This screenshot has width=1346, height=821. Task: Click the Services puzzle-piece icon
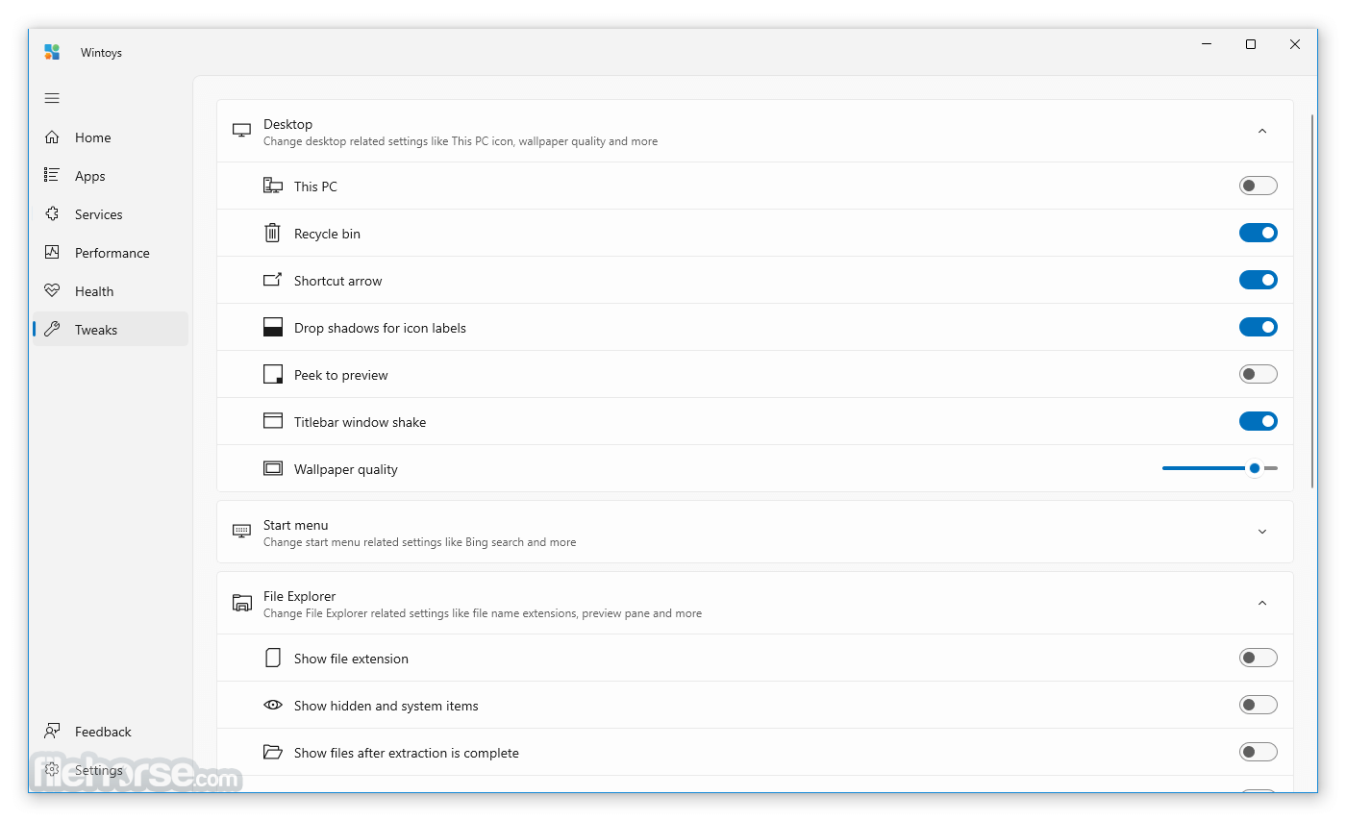click(52, 213)
